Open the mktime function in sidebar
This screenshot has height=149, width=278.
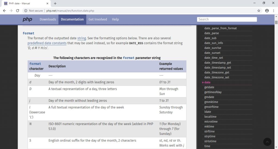pyautogui.click(x=209, y=126)
